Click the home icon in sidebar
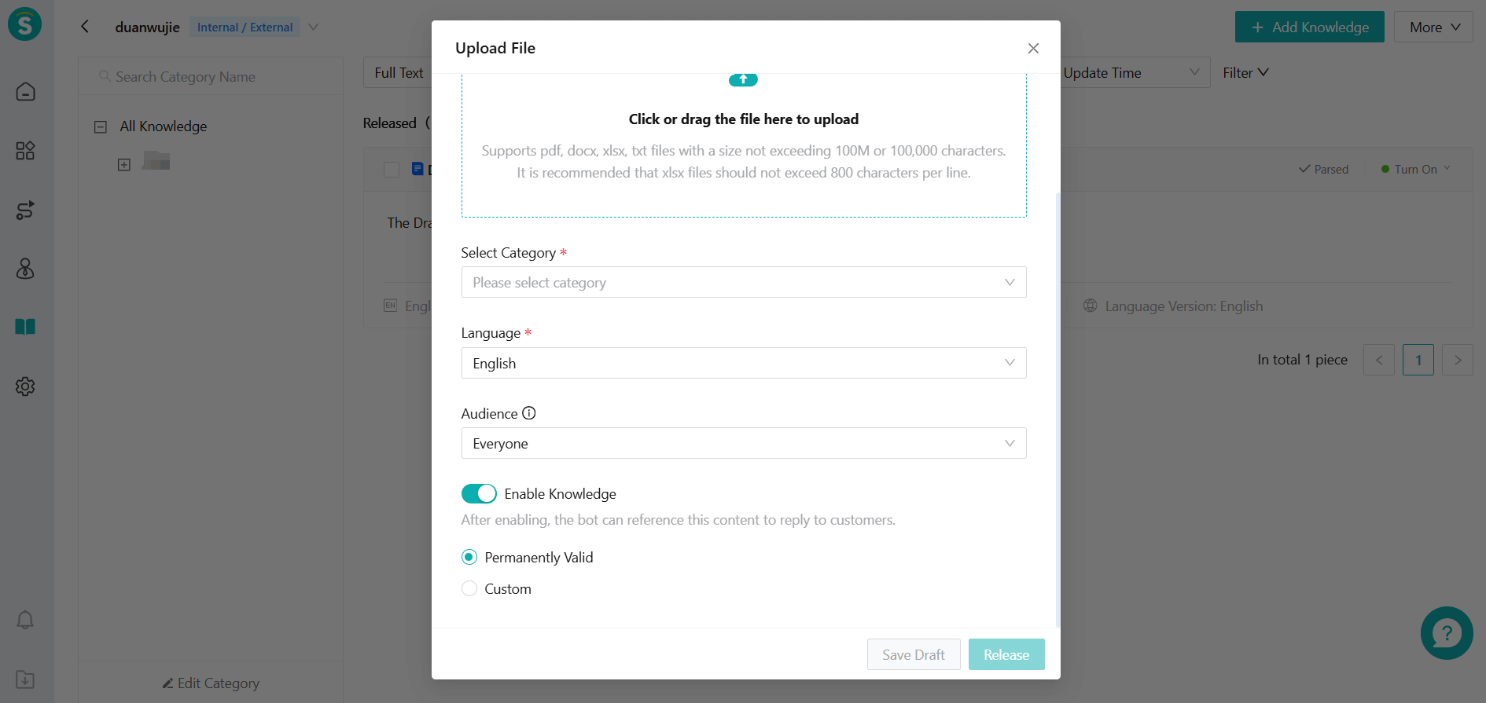This screenshot has height=703, width=1486. [25, 92]
